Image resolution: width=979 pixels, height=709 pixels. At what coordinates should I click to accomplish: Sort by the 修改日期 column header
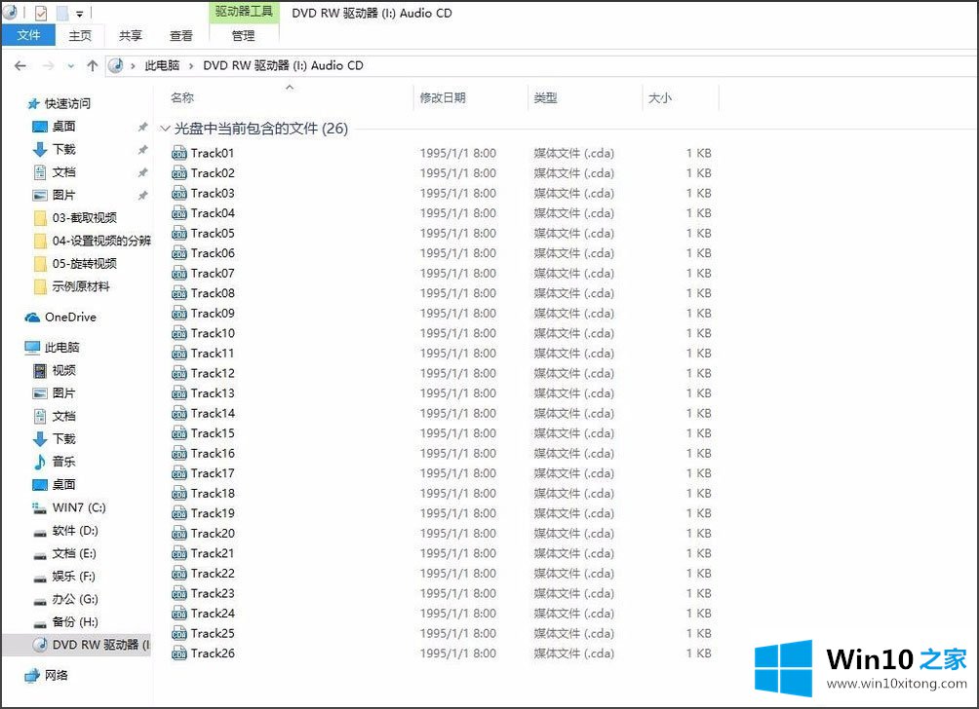pyautogui.click(x=443, y=98)
